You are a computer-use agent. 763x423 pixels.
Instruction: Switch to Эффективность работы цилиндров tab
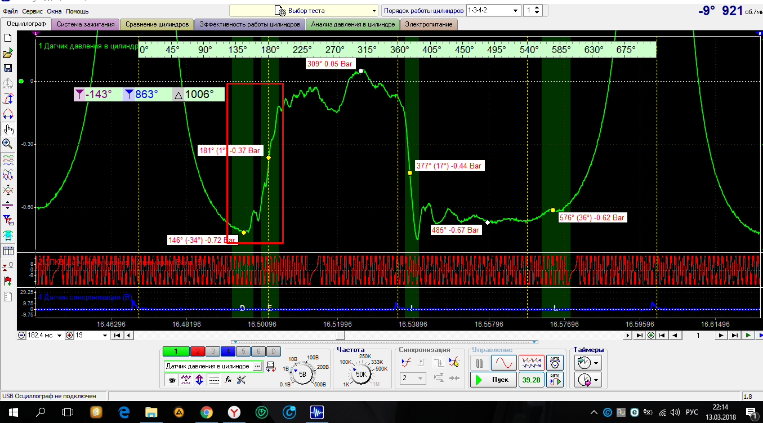point(250,24)
